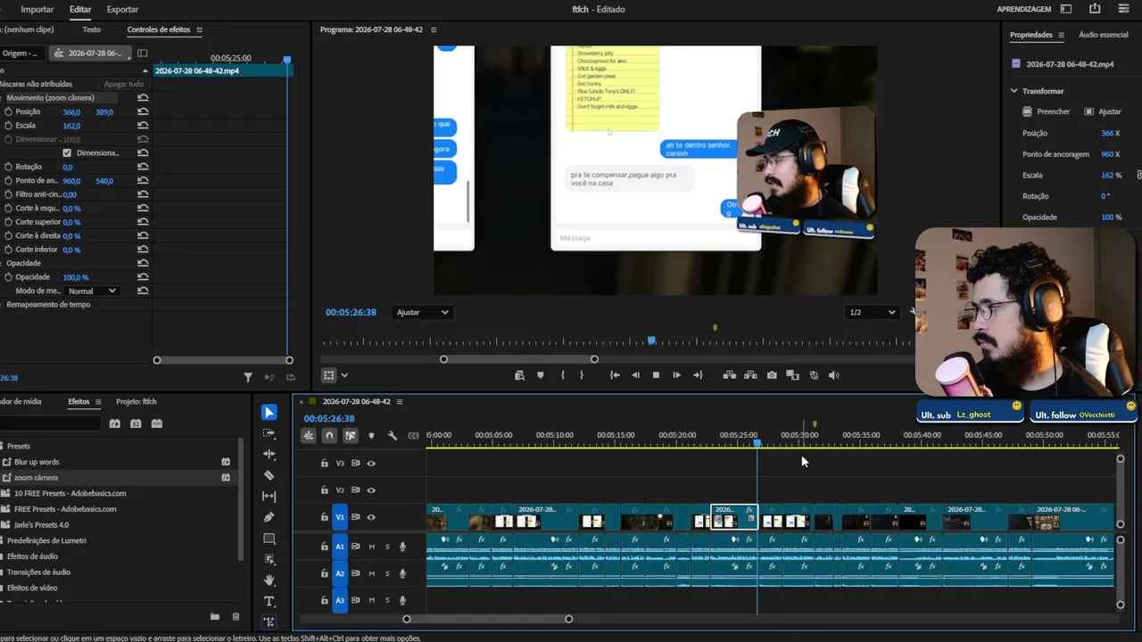Image resolution: width=1142 pixels, height=642 pixels.
Task: Reset the Escala parameter
Action: click(x=143, y=126)
